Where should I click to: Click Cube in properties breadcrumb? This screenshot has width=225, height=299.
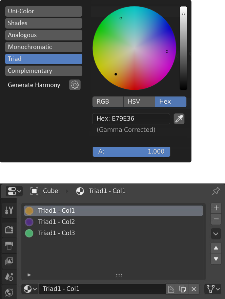(50, 191)
